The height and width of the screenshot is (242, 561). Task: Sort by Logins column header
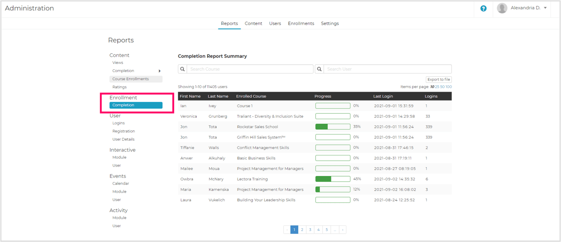coord(431,96)
